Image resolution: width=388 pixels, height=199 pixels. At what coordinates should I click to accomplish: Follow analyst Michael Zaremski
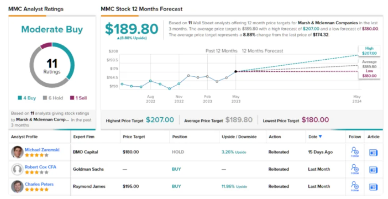click(x=355, y=152)
